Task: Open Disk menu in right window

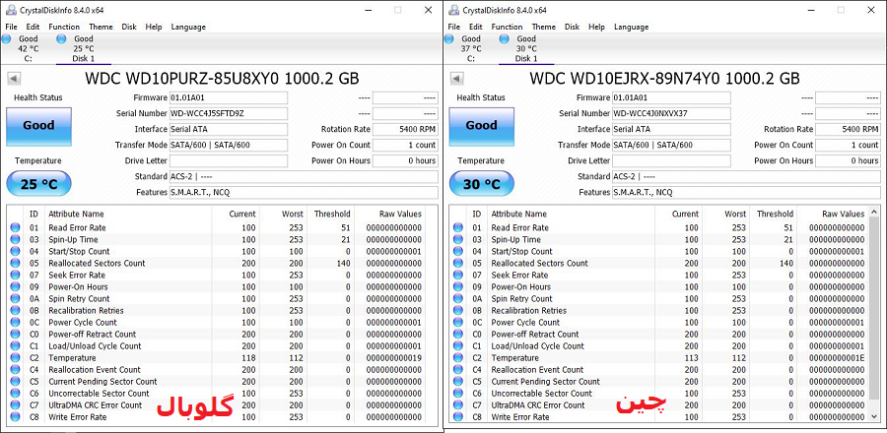Action: tap(572, 27)
